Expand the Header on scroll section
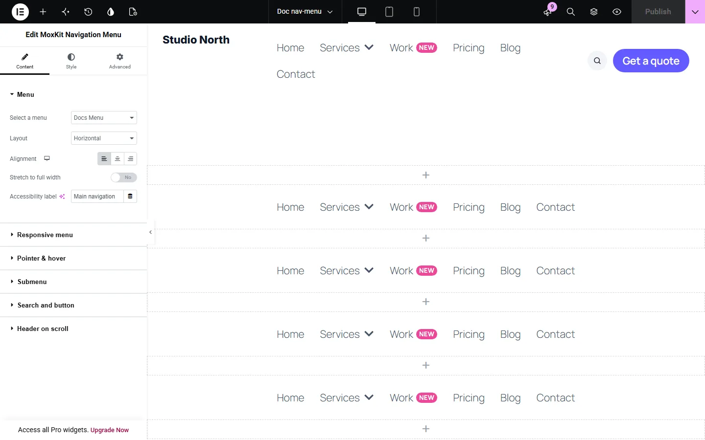Viewport: 705px width, 440px height. [x=73, y=329]
